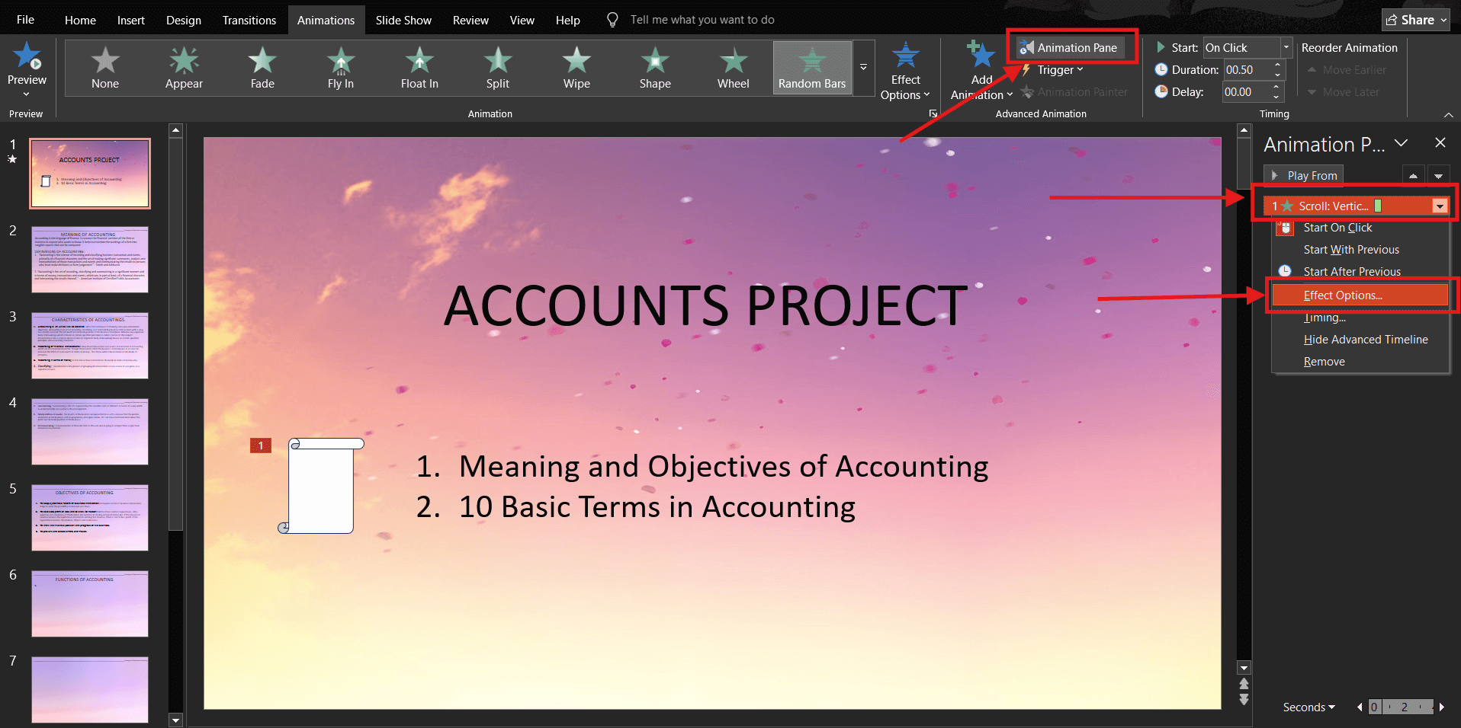Click the green timeline bar of Scroll animation

[1378, 206]
